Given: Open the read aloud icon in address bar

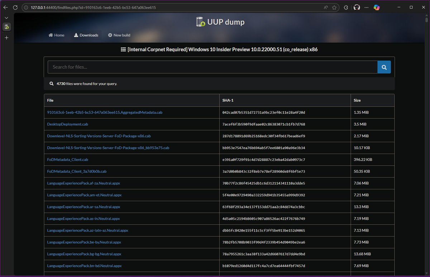Looking at the screenshot, I should click(326, 7).
